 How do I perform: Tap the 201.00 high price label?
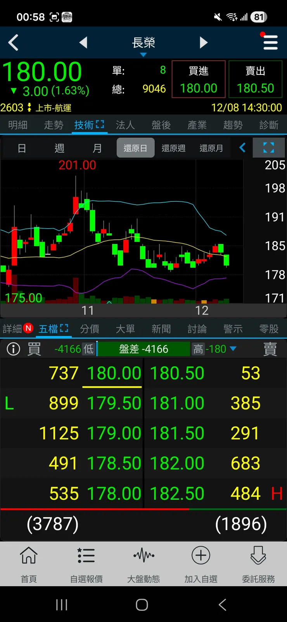[77, 165]
